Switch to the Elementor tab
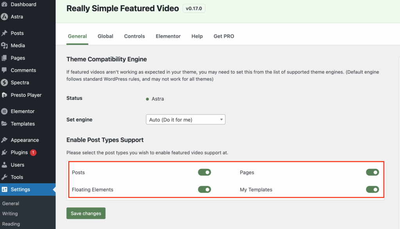 coord(168,36)
